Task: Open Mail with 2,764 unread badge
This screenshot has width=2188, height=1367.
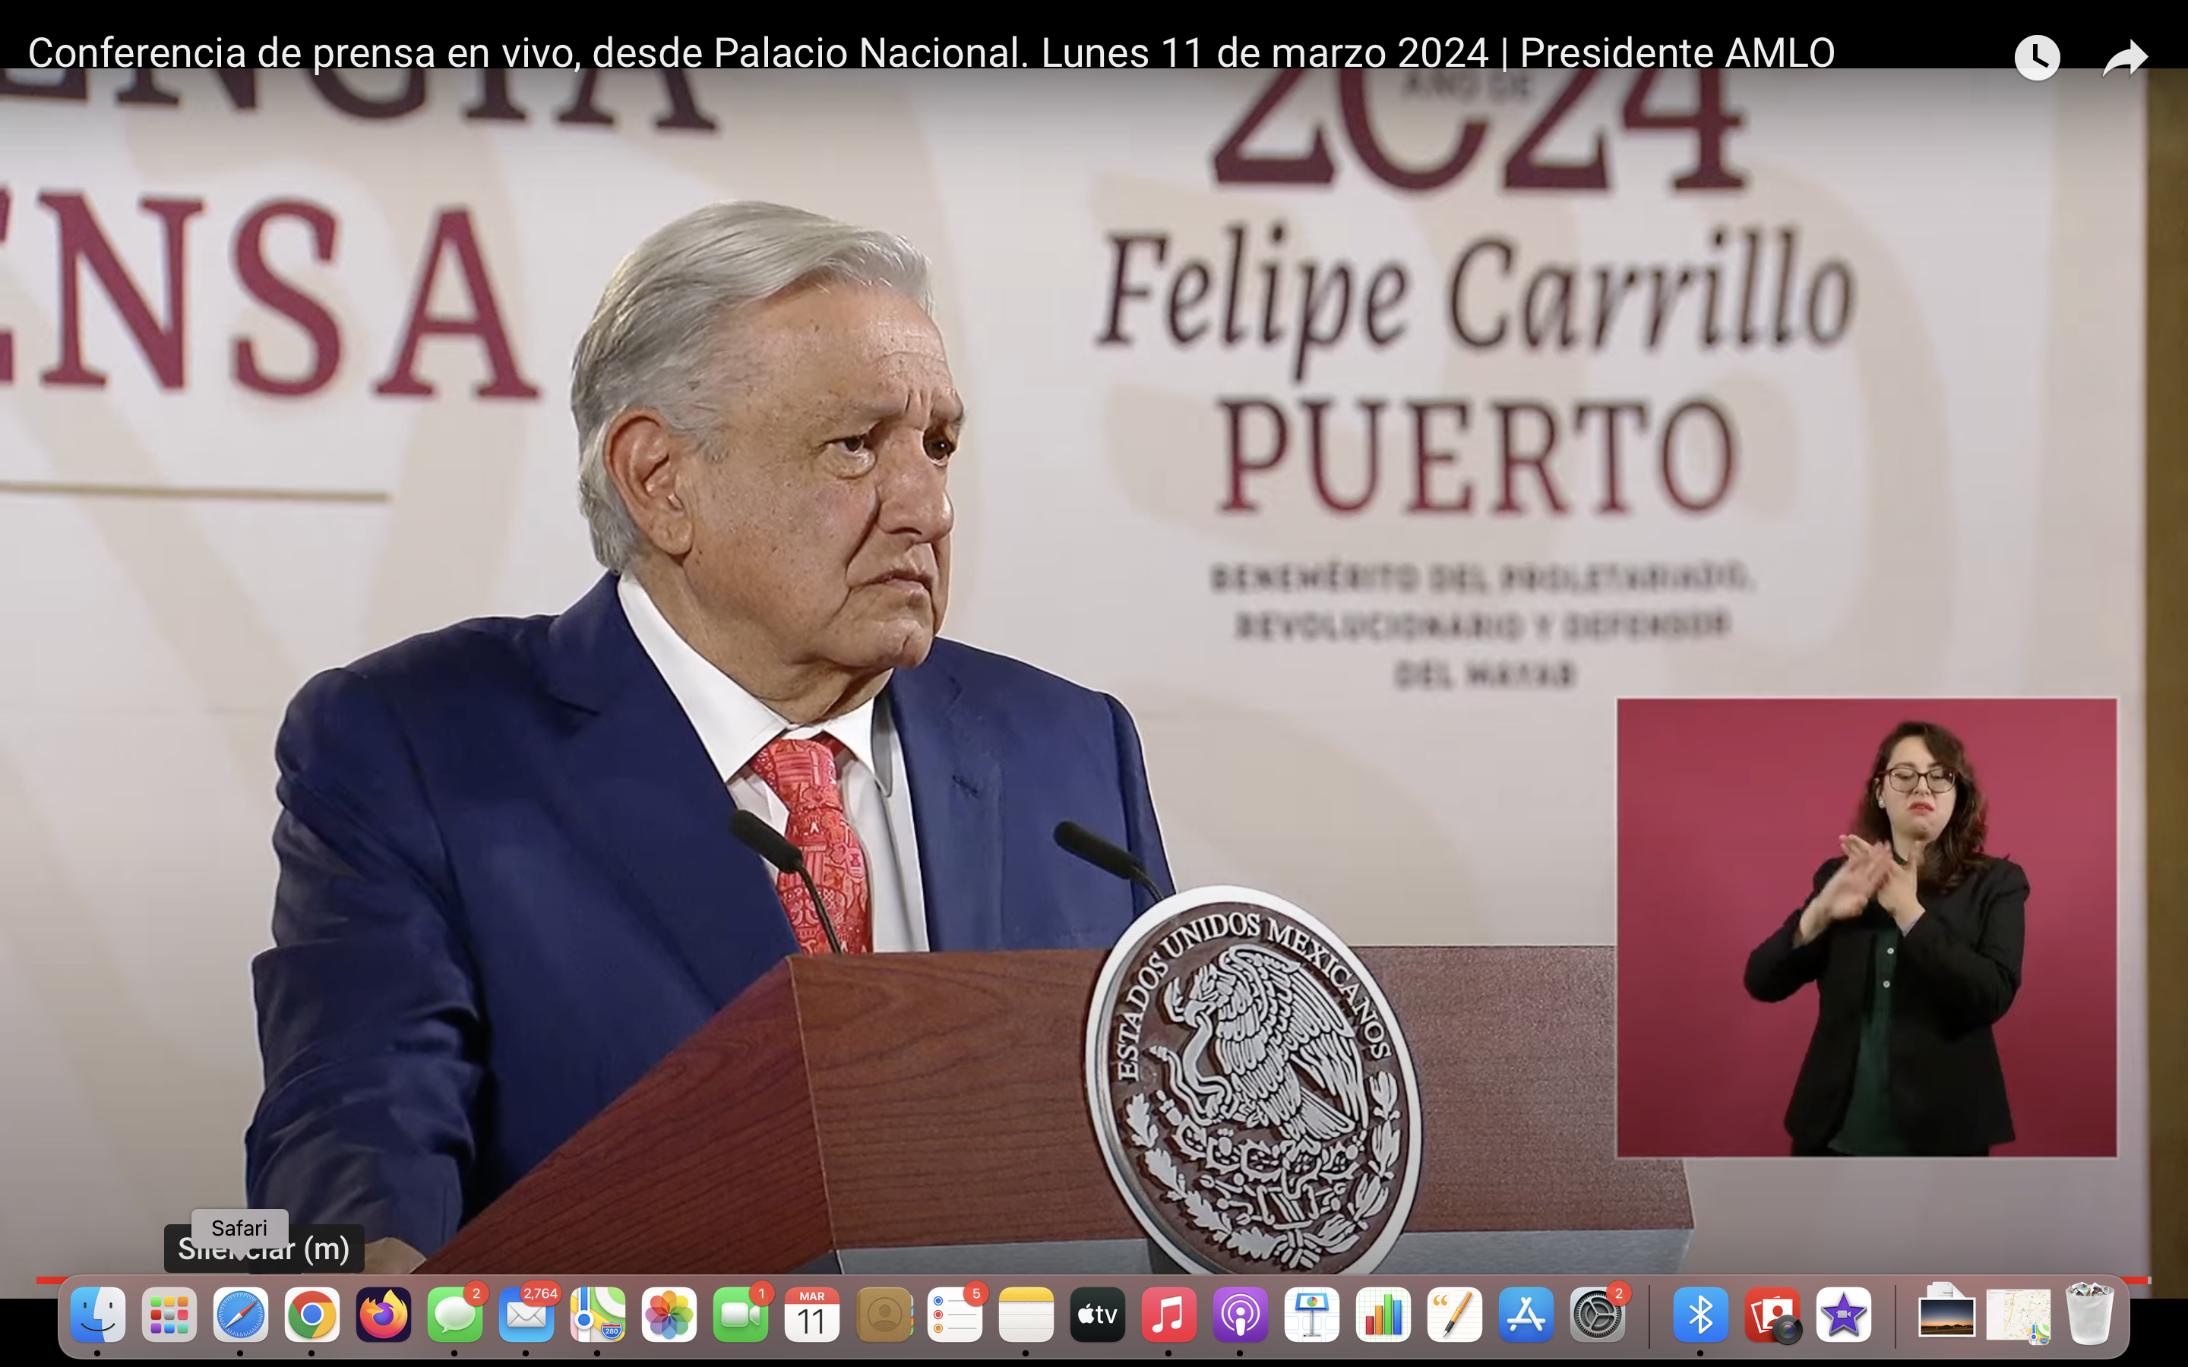Action: 526,1315
